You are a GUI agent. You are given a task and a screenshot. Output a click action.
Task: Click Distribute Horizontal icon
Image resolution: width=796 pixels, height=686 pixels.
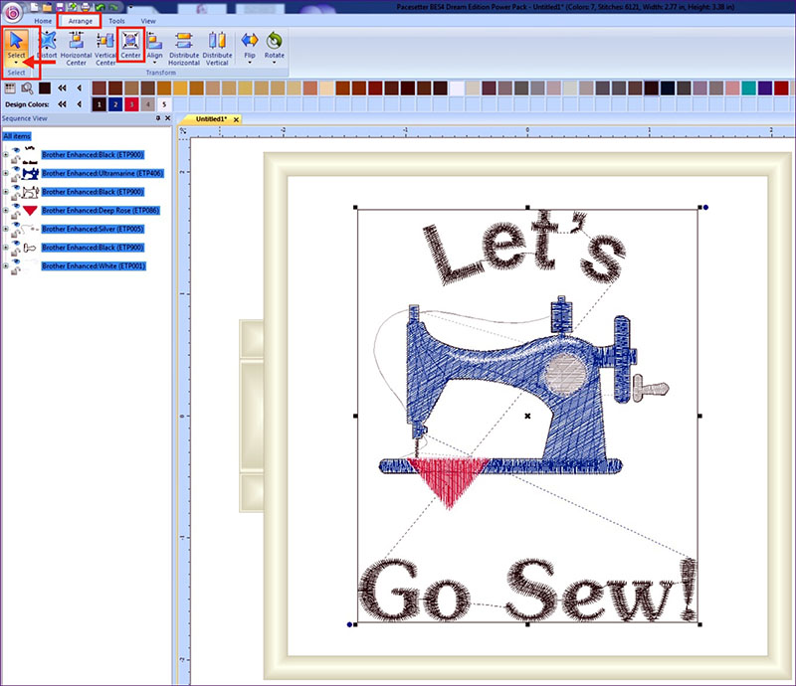tap(183, 45)
